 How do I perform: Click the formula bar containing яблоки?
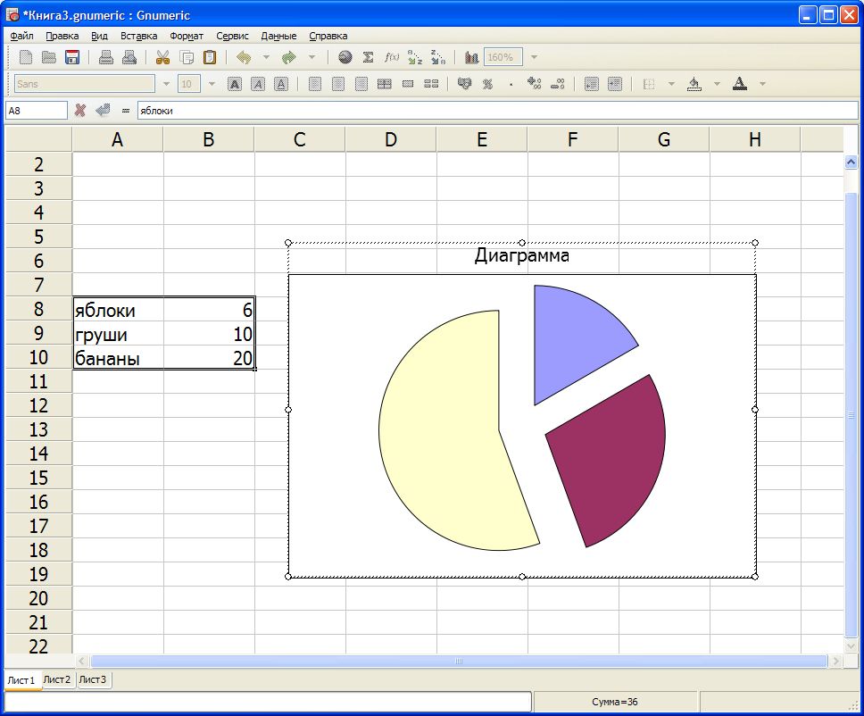click(x=495, y=111)
